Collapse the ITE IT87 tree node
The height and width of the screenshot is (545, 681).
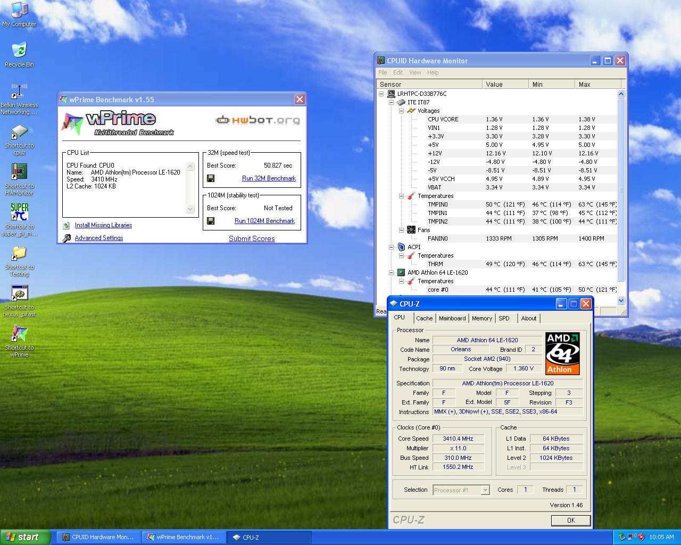coord(392,102)
